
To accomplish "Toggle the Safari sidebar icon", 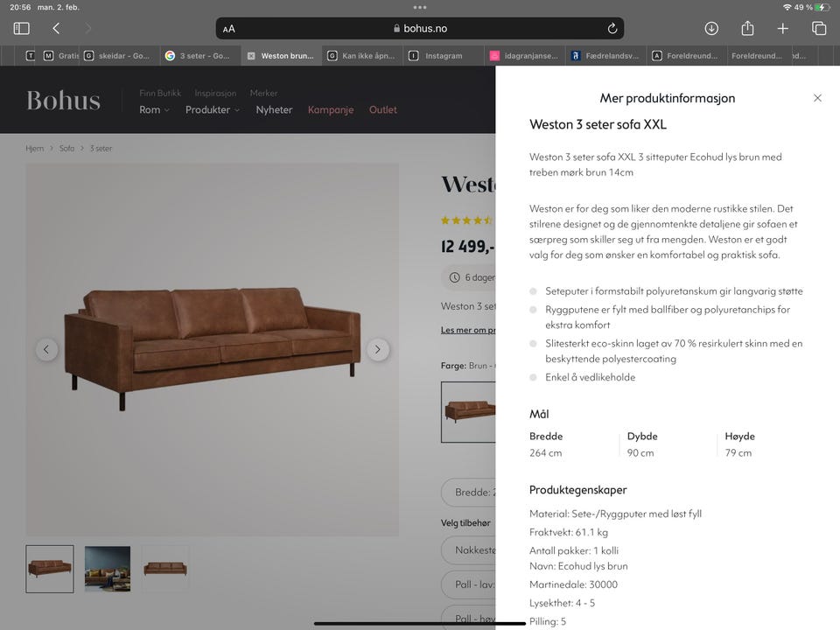I will [x=21, y=28].
